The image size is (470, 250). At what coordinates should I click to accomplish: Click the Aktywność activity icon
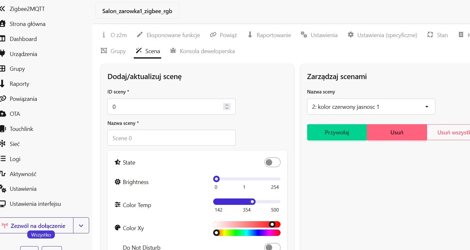(x=3, y=174)
